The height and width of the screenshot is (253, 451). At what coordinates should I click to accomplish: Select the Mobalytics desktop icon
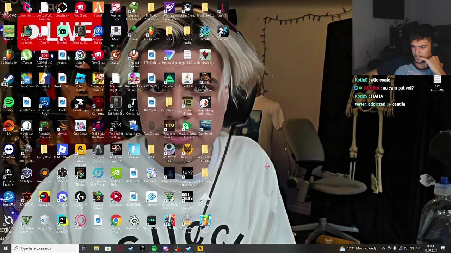pos(27,175)
